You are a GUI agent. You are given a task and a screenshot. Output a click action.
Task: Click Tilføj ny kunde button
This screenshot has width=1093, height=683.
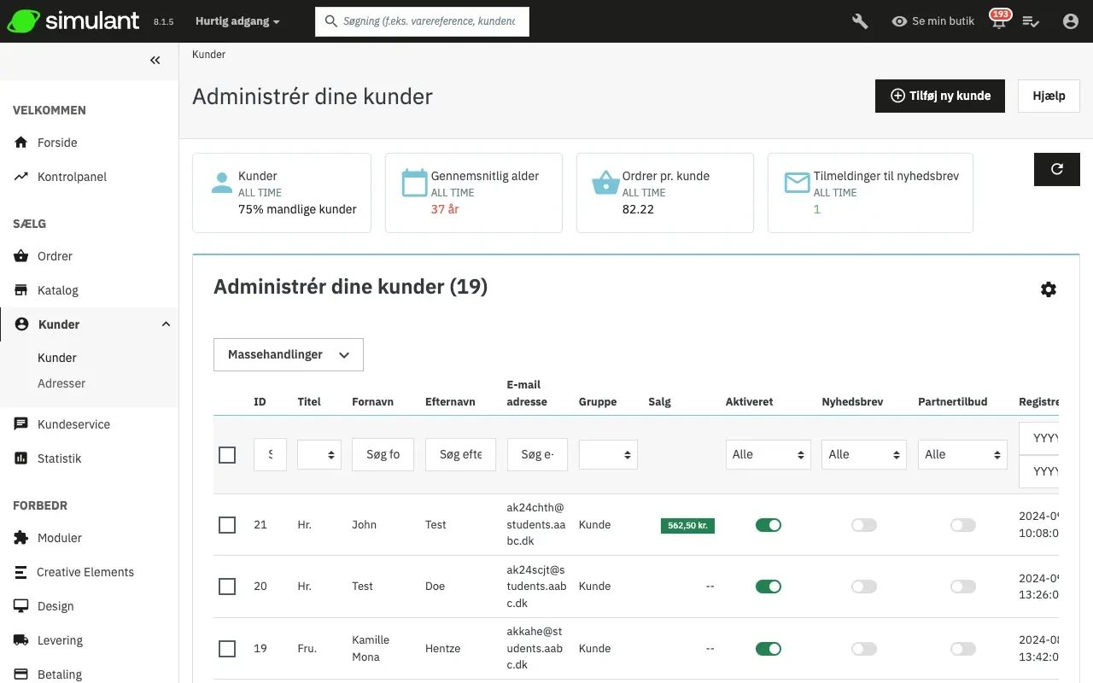(x=939, y=96)
